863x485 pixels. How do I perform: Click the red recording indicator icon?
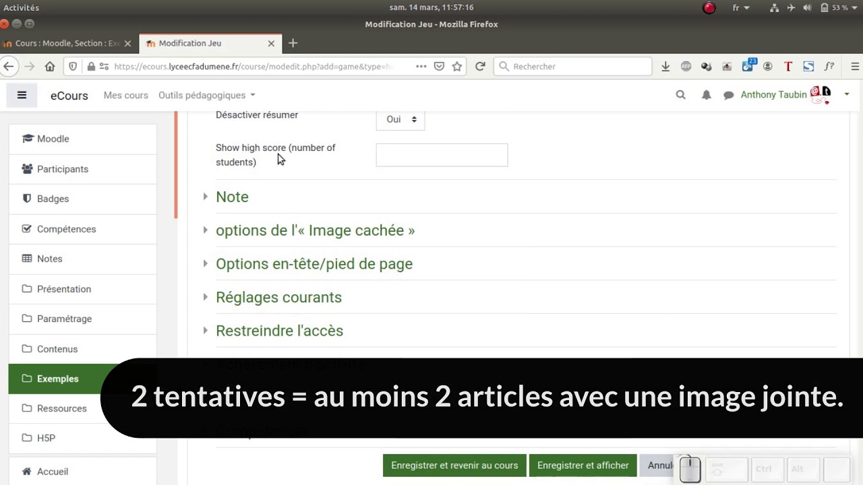(709, 7)
